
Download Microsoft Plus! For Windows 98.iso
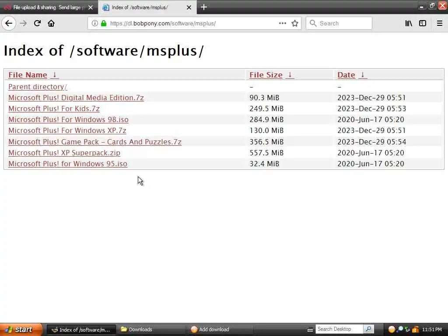coord(68,119)
